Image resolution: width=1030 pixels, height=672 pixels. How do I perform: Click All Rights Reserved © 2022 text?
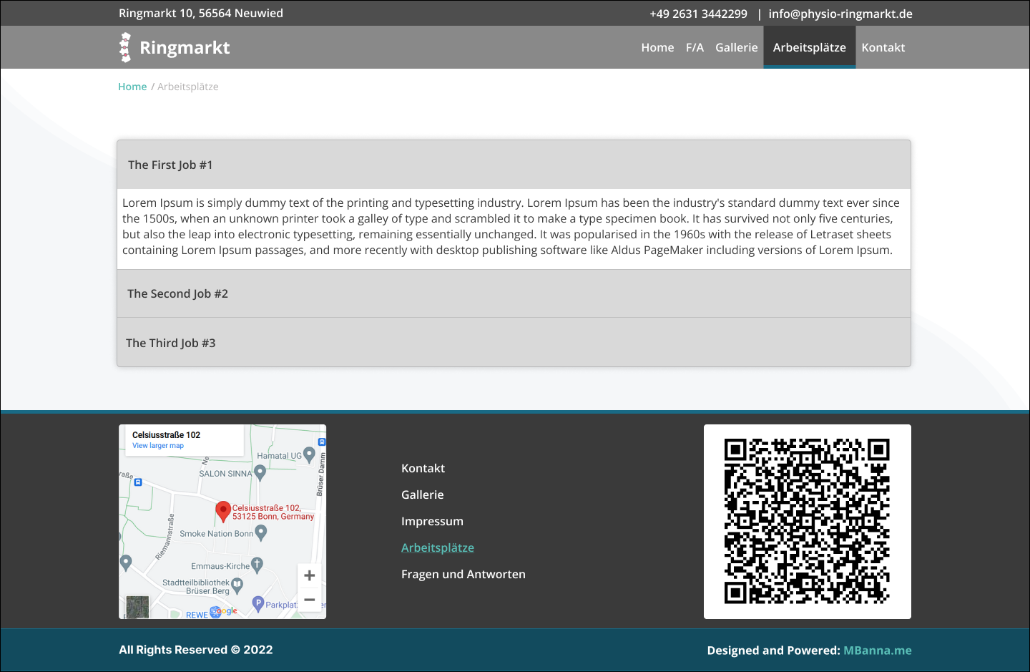point(196,650)
